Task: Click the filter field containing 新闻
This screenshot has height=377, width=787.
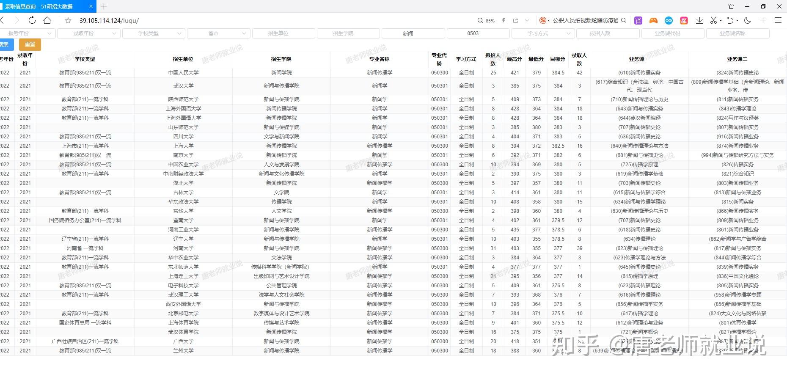Action: tap(413, 33)
